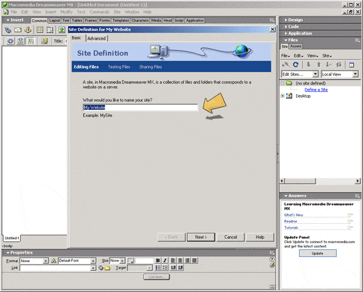363x292 pixels.
Task: Click the Align Center icon in Properties
Action: point(180,261)
